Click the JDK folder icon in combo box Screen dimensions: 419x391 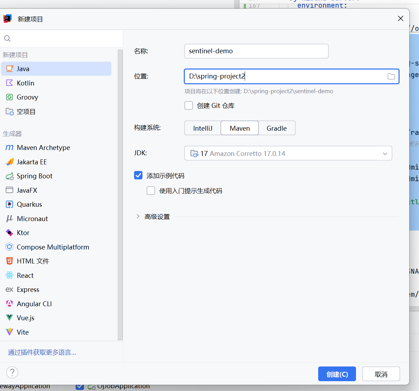coord(194,153)
